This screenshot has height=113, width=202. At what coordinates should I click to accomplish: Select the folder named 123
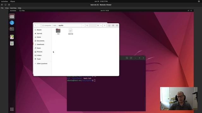(58, 31)
